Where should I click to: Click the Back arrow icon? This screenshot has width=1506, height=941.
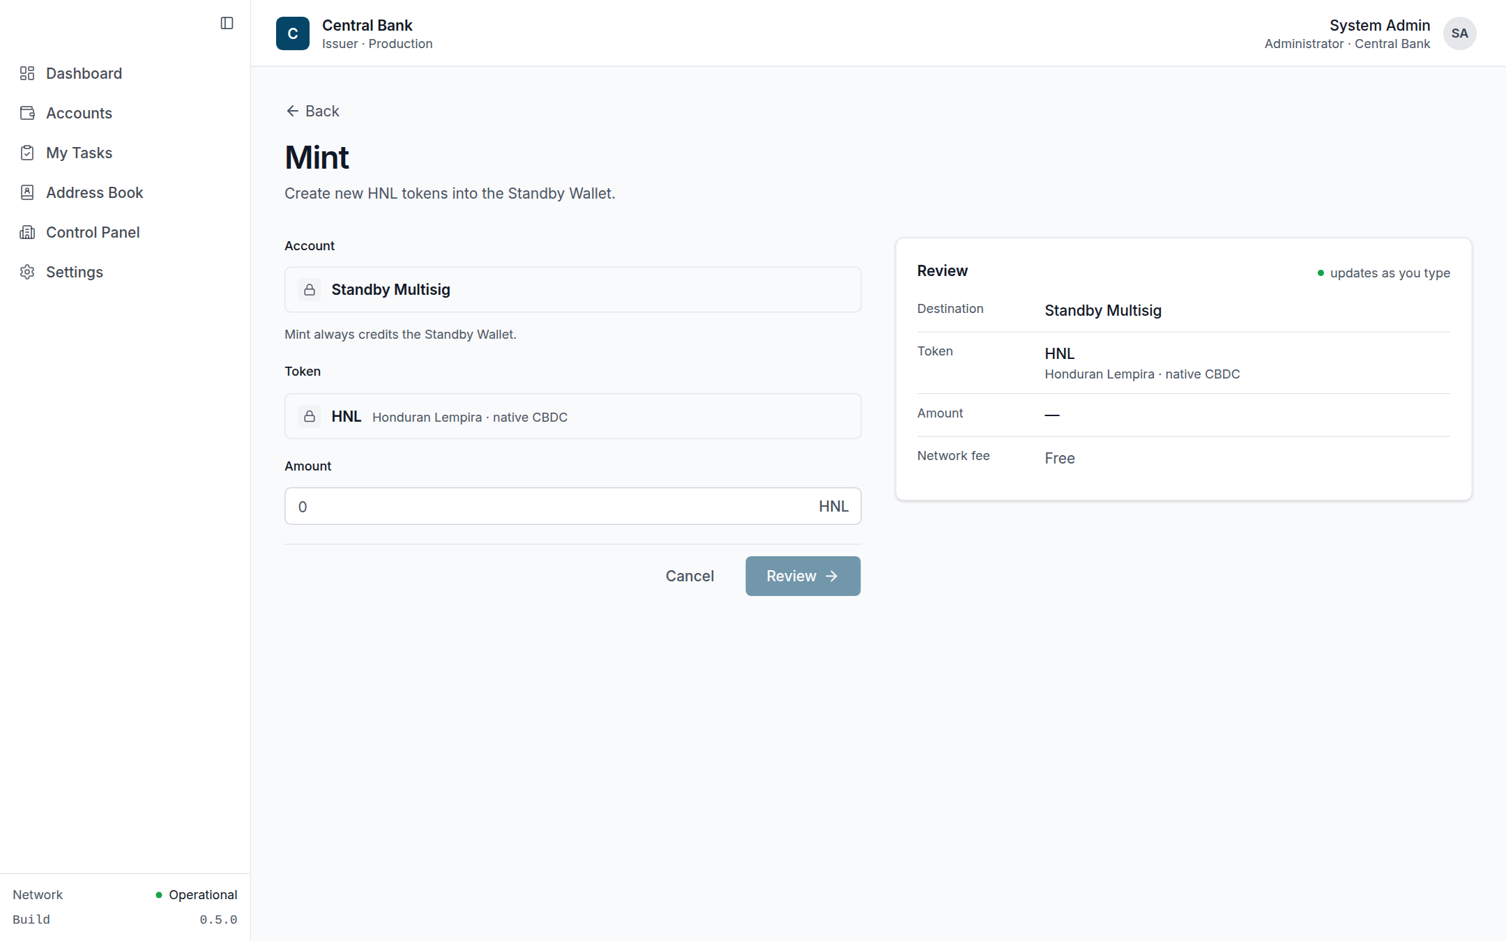pyautogui.click(x=292, y=111)
